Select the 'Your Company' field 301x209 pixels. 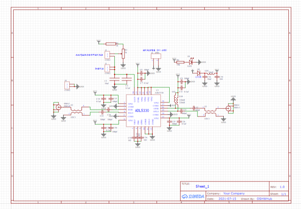pyautogui.click(x=234, y=193)
